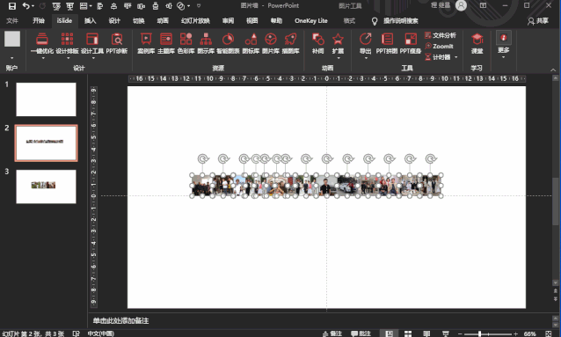Click the 导出 export icon
This screenshot has width=561, height=337.
pos(365,39)
